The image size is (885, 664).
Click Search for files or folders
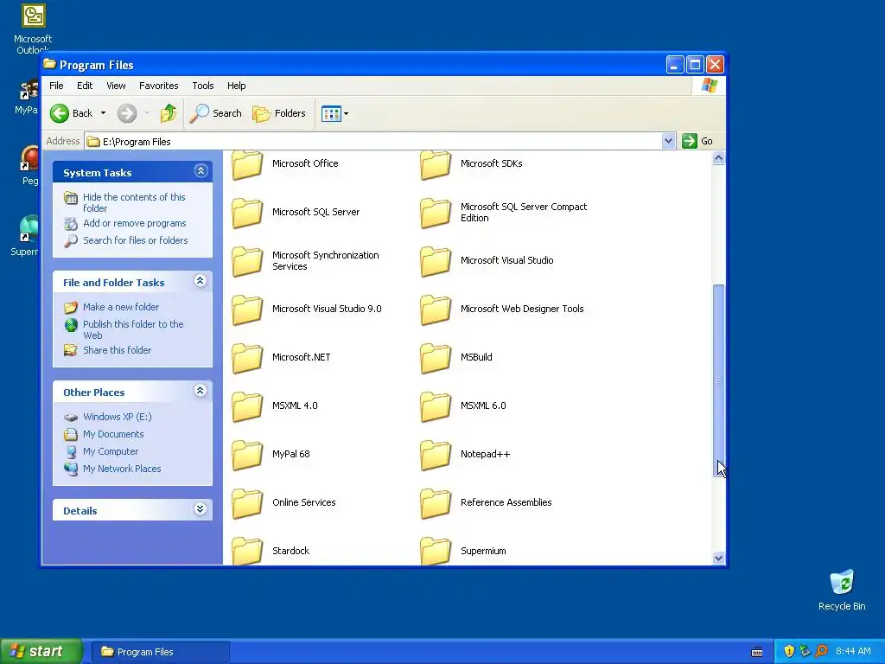(136, 240)
